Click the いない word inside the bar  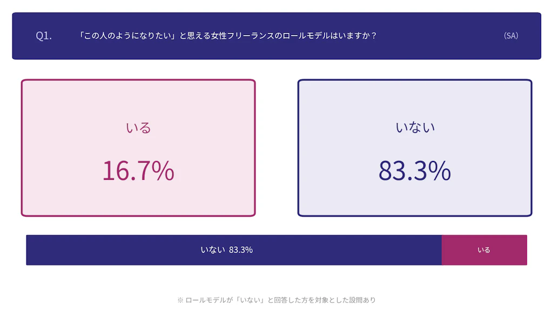click(x=212, y=250)
